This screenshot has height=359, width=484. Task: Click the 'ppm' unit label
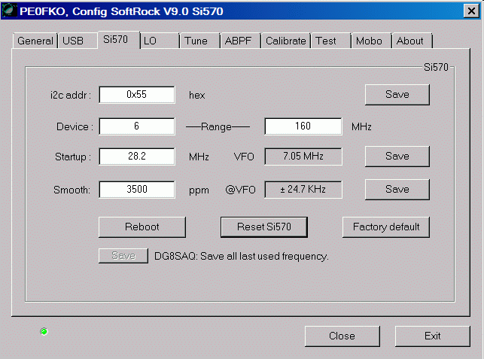(199, 190)
